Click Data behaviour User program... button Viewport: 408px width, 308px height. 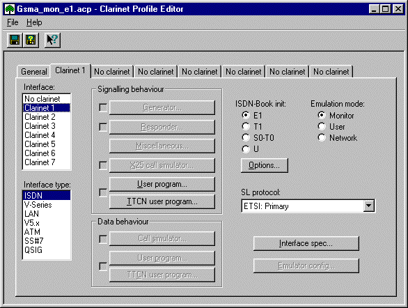[x=162, y=258]
